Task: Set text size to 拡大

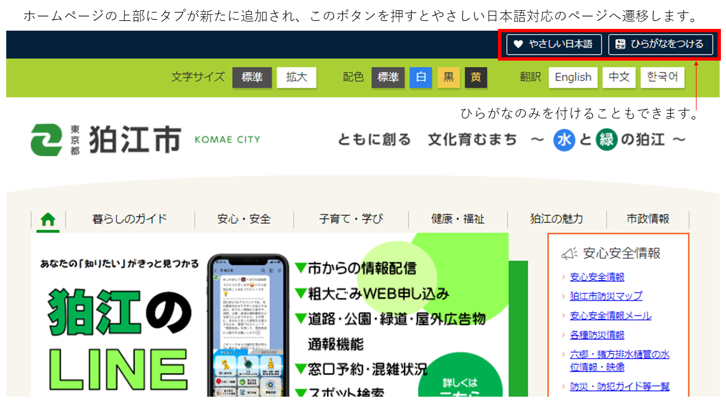Action: (x=297, y=78)
